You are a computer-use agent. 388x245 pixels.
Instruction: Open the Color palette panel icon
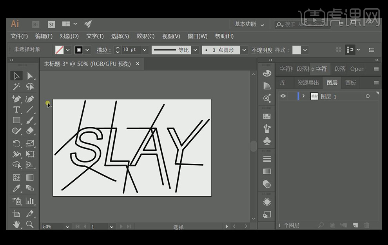(267, 73)
